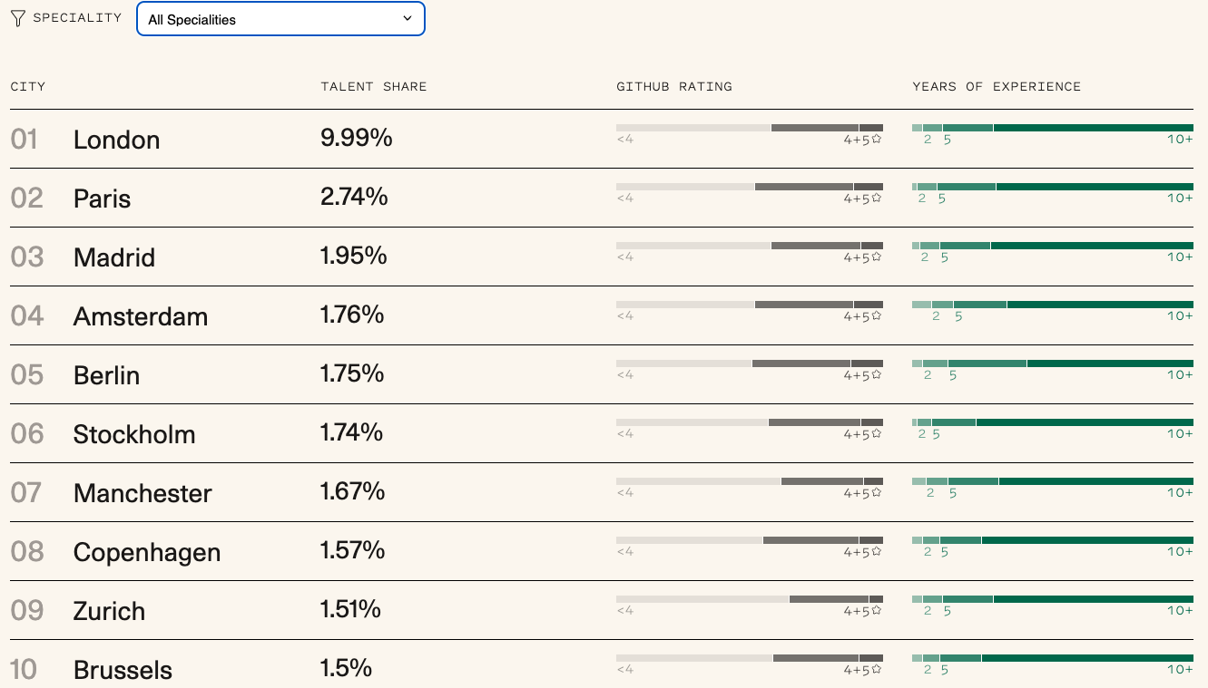Screen dimensions: 1208x688
Task: Click the star icon in Zurich's GitHub rating
Action: pos(877,611)
